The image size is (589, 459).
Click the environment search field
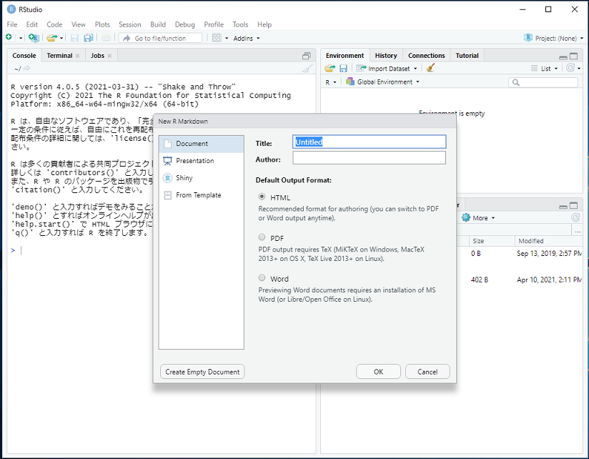coord(543,82)
